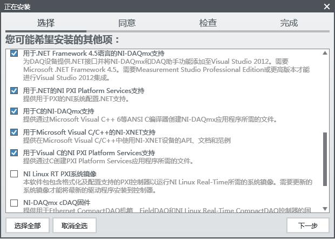The width and height of the screenshot is (335, 239).
Task: Click description 提供用于PXI的NI系统配置.NET支持。
Action: click(x=76, y=99)
